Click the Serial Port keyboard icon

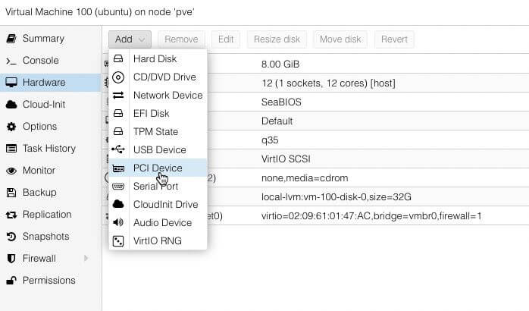pos(119,186)
